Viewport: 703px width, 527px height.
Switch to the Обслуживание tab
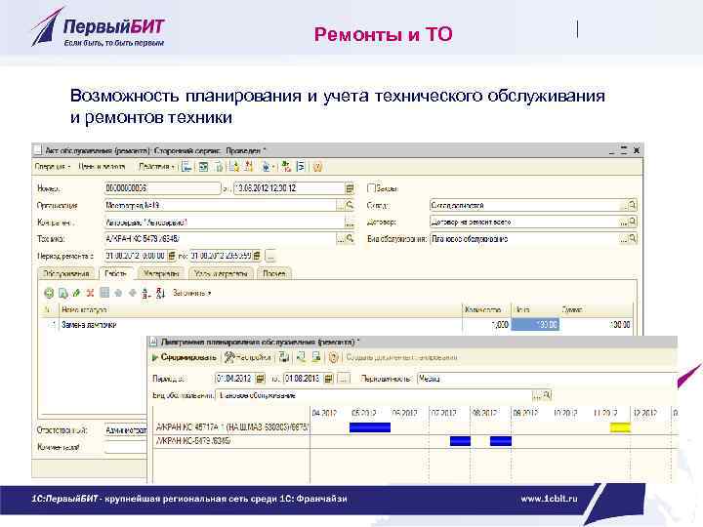click(66, 273)
